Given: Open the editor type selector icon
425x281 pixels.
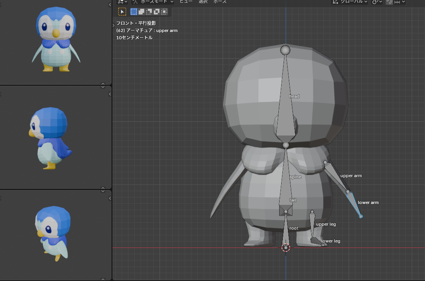Looking at the screenshot, I should click(120, 2).
